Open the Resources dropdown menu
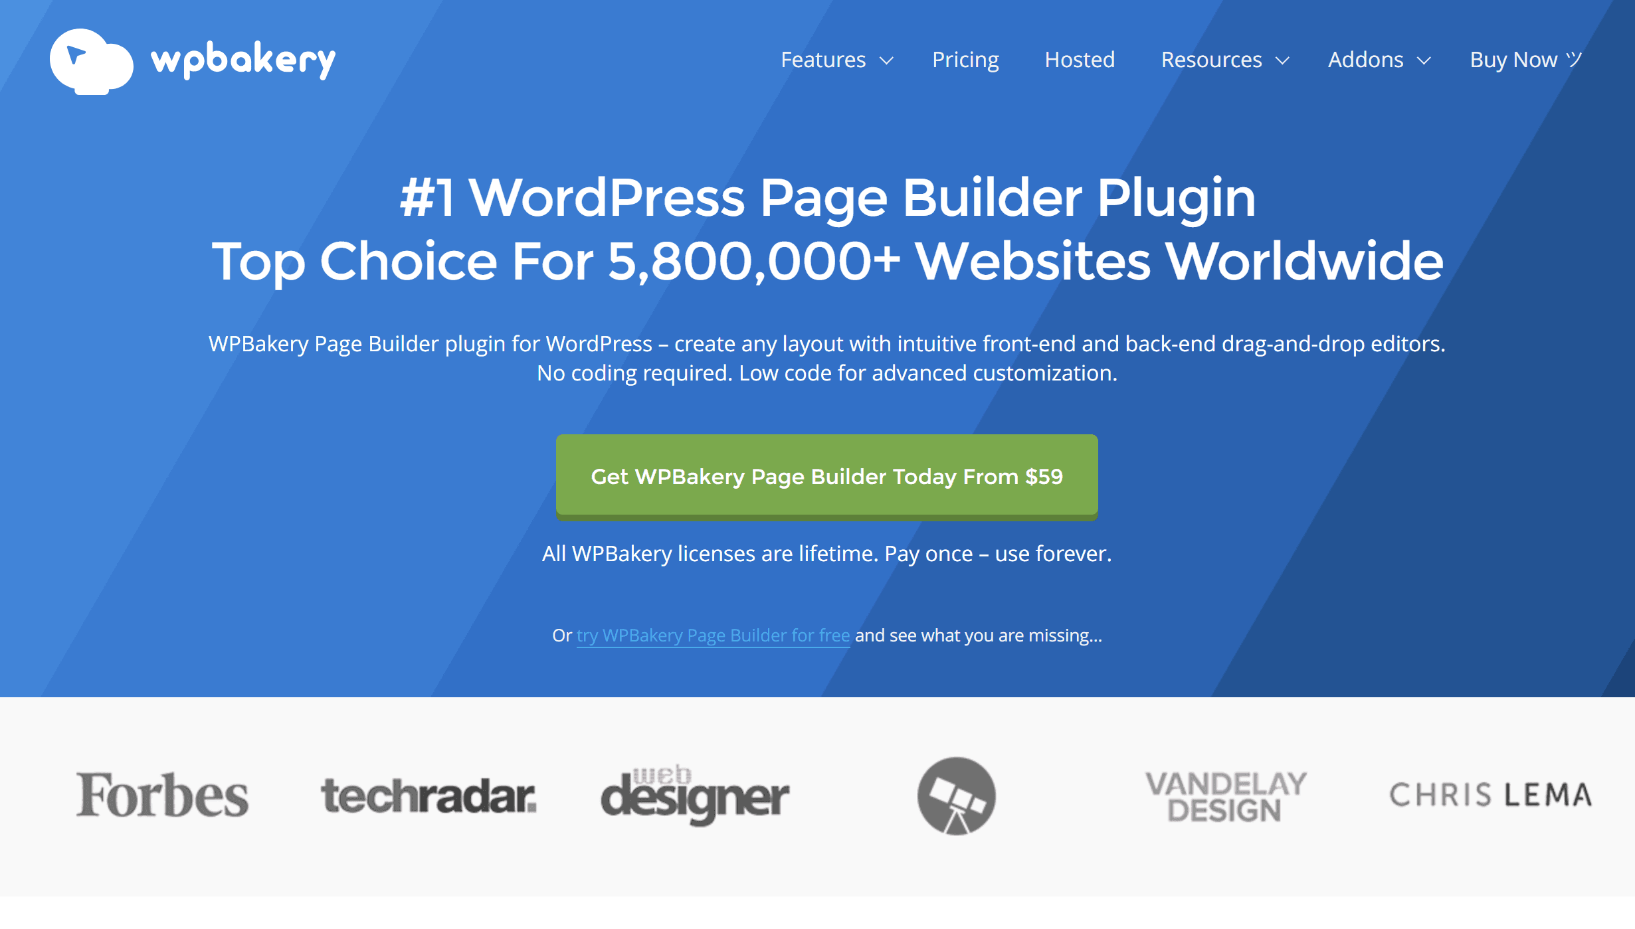1635x929 pixels. [1223, 58]
